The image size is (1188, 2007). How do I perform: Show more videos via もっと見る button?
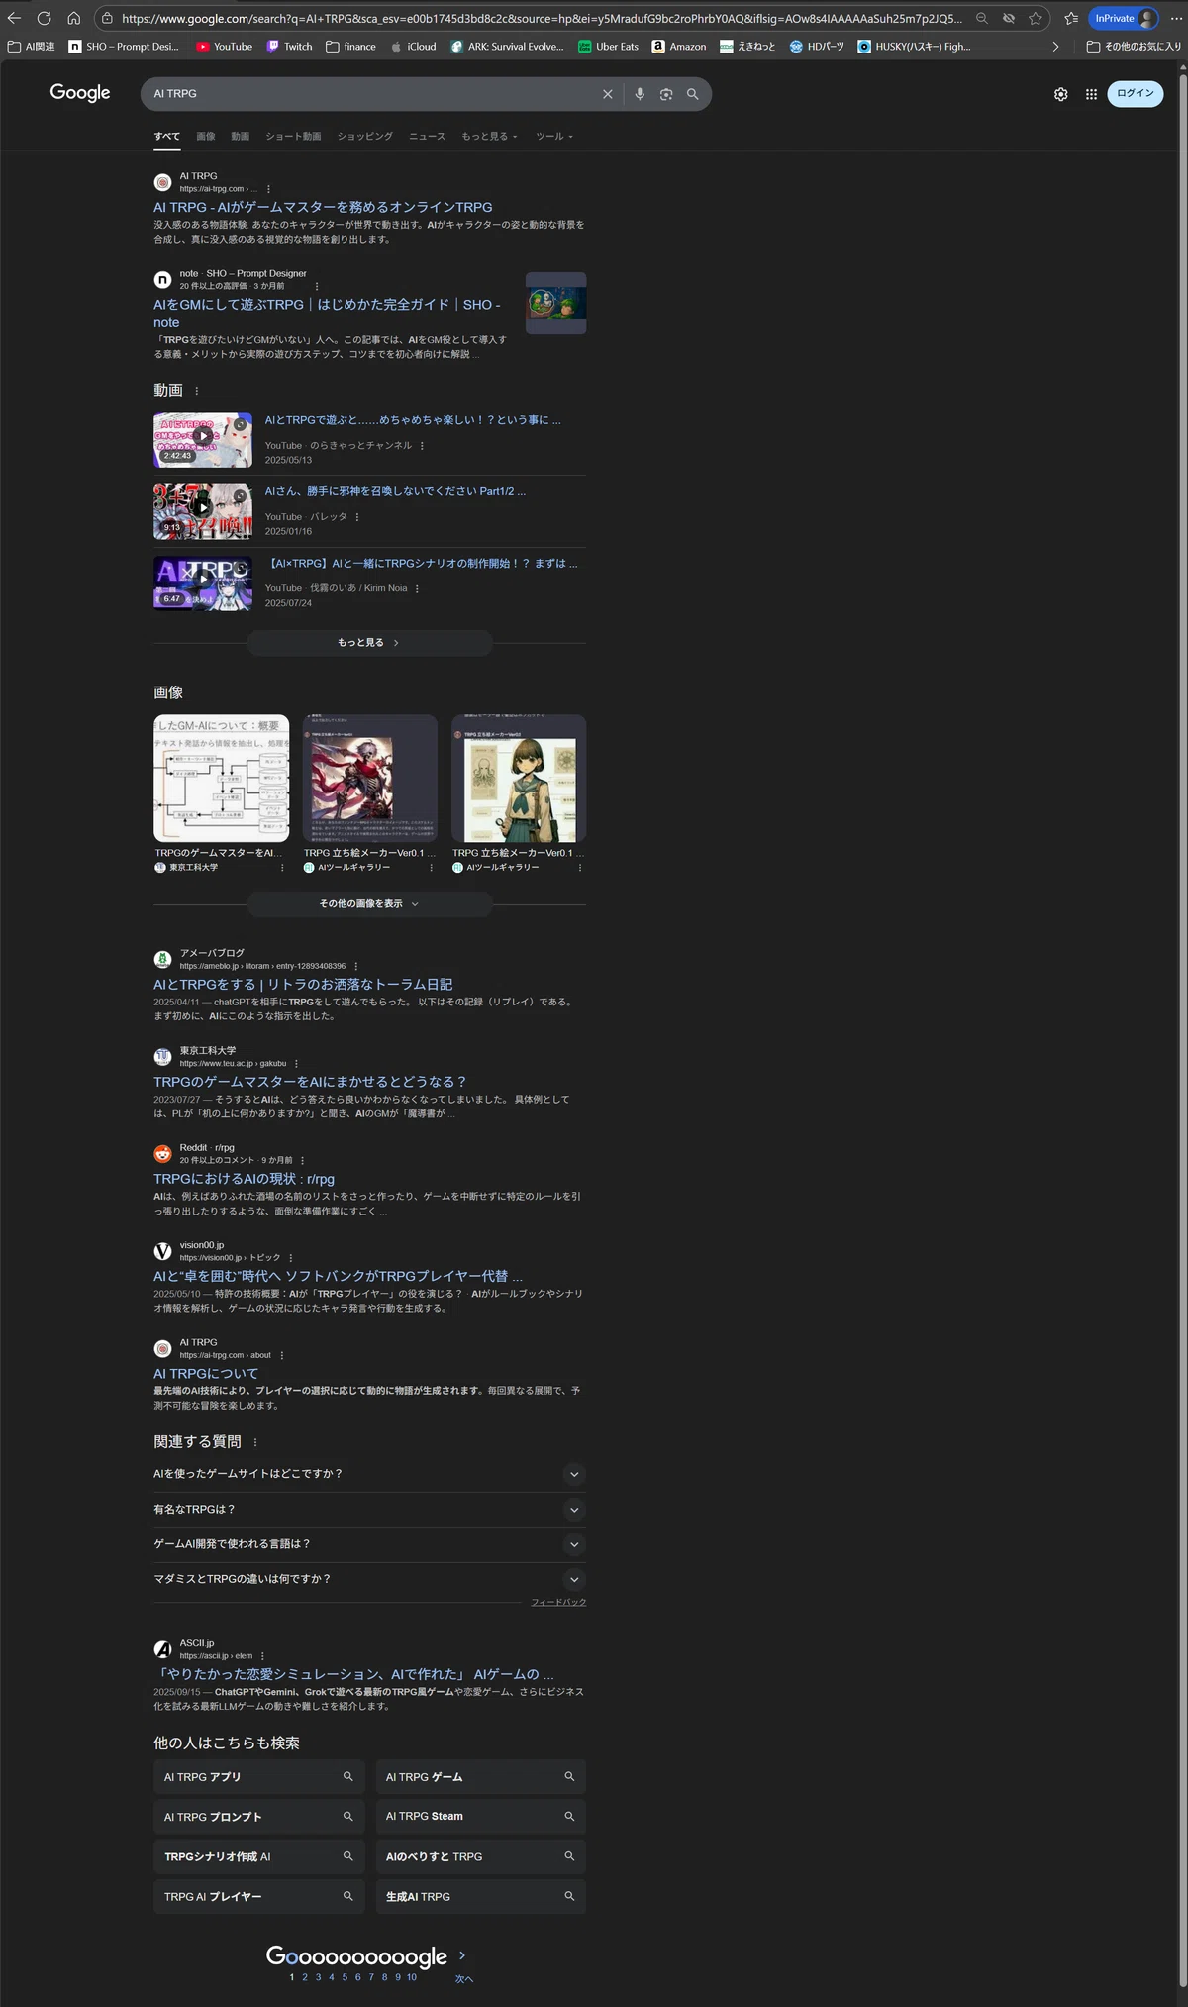coord(369,643)
